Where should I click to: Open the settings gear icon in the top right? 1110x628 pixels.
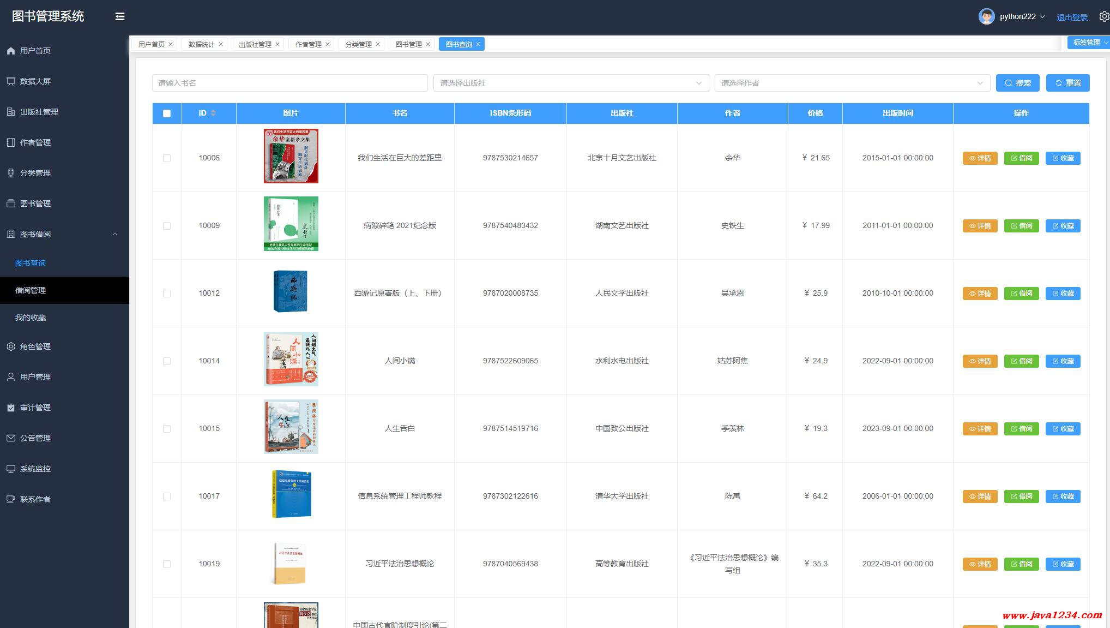(x=1104, y=16)
